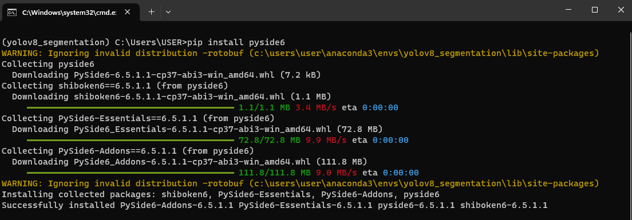Open a new tab with the plus icon
Image resolution: width=632 pixels, height=220 pixels.
[x=151, y=12]
